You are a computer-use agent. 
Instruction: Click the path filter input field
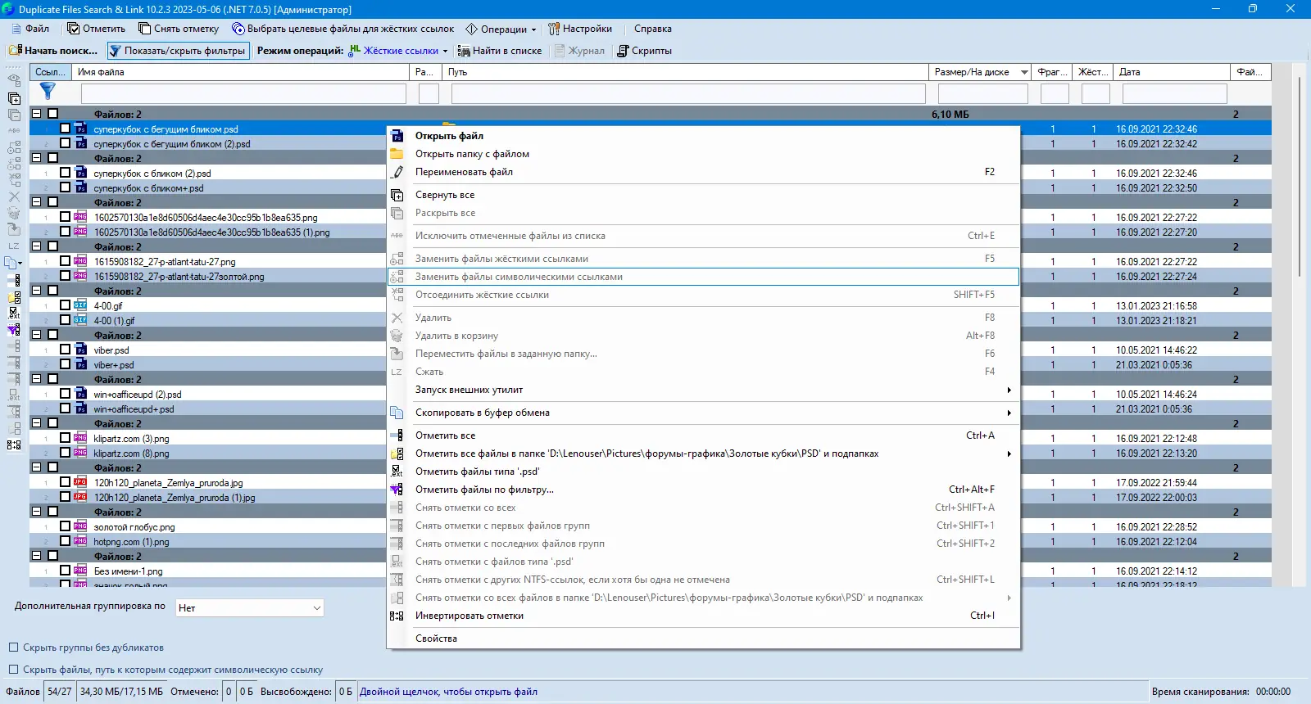pos(688,93)
